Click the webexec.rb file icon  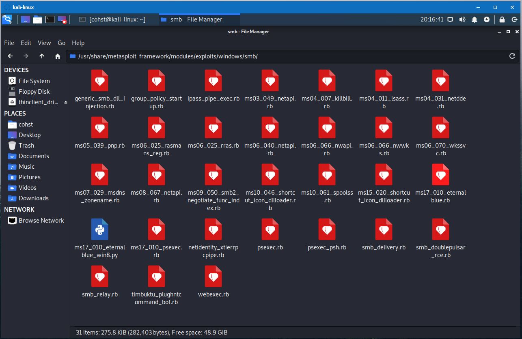pyautogui.click(x=213, y=276)
